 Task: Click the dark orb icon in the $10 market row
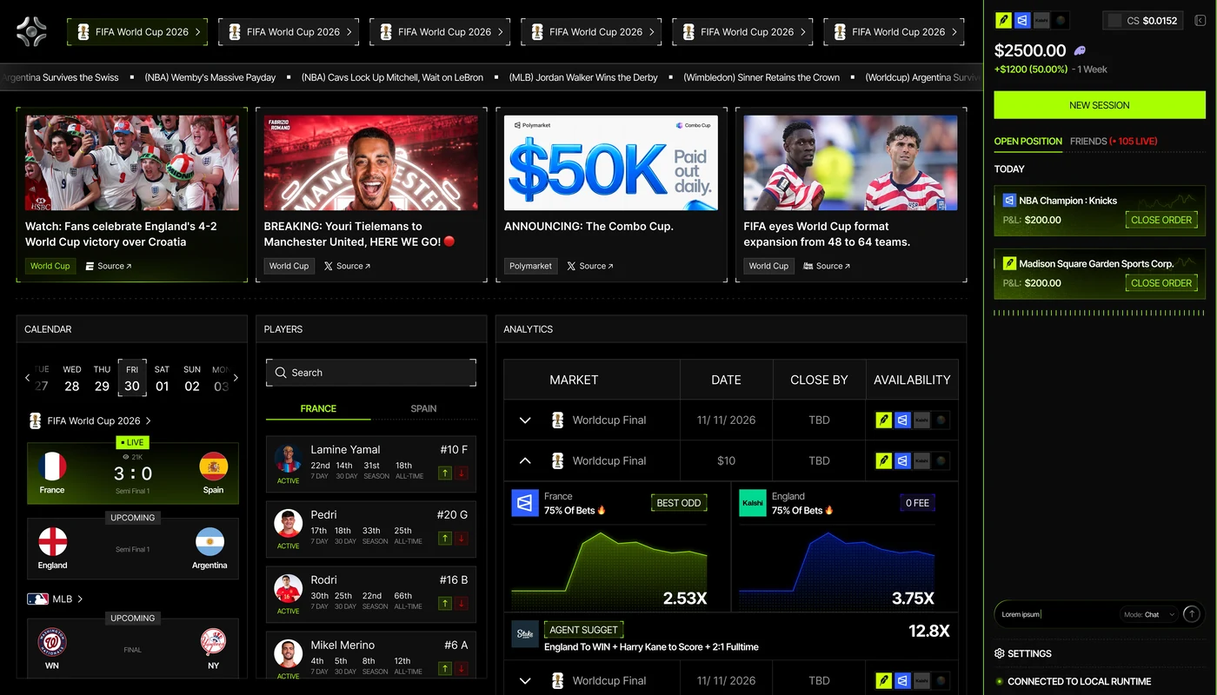point(940,460)
